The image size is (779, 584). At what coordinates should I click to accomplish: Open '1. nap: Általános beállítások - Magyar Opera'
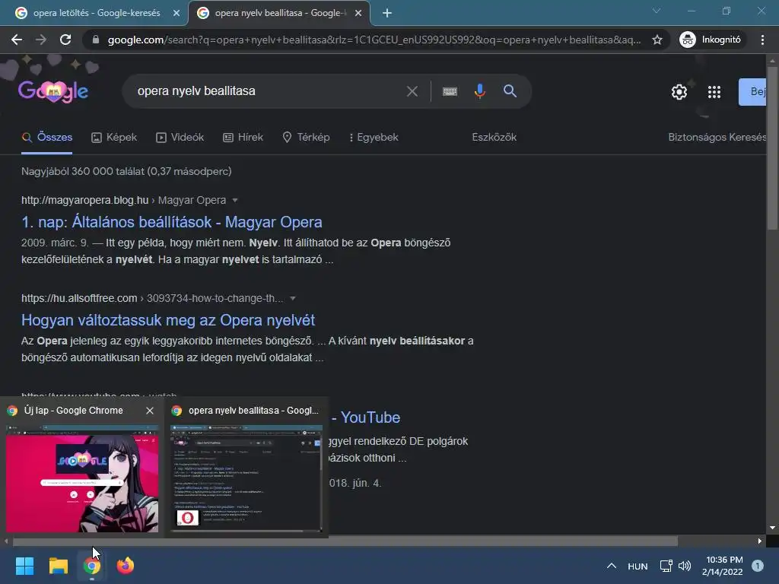[172, 222]
